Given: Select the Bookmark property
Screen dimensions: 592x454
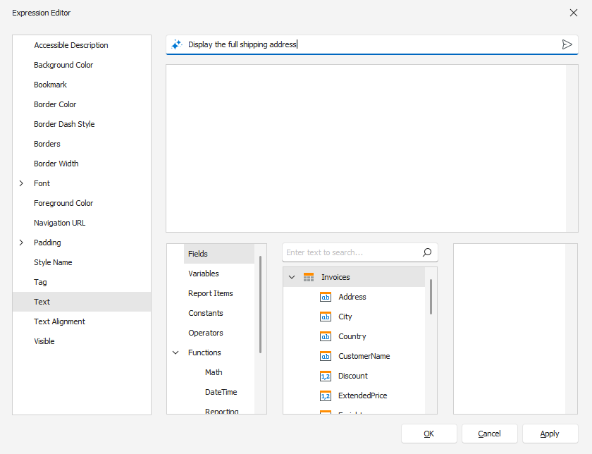Looking at the screenshot, I should coord(50,84).
